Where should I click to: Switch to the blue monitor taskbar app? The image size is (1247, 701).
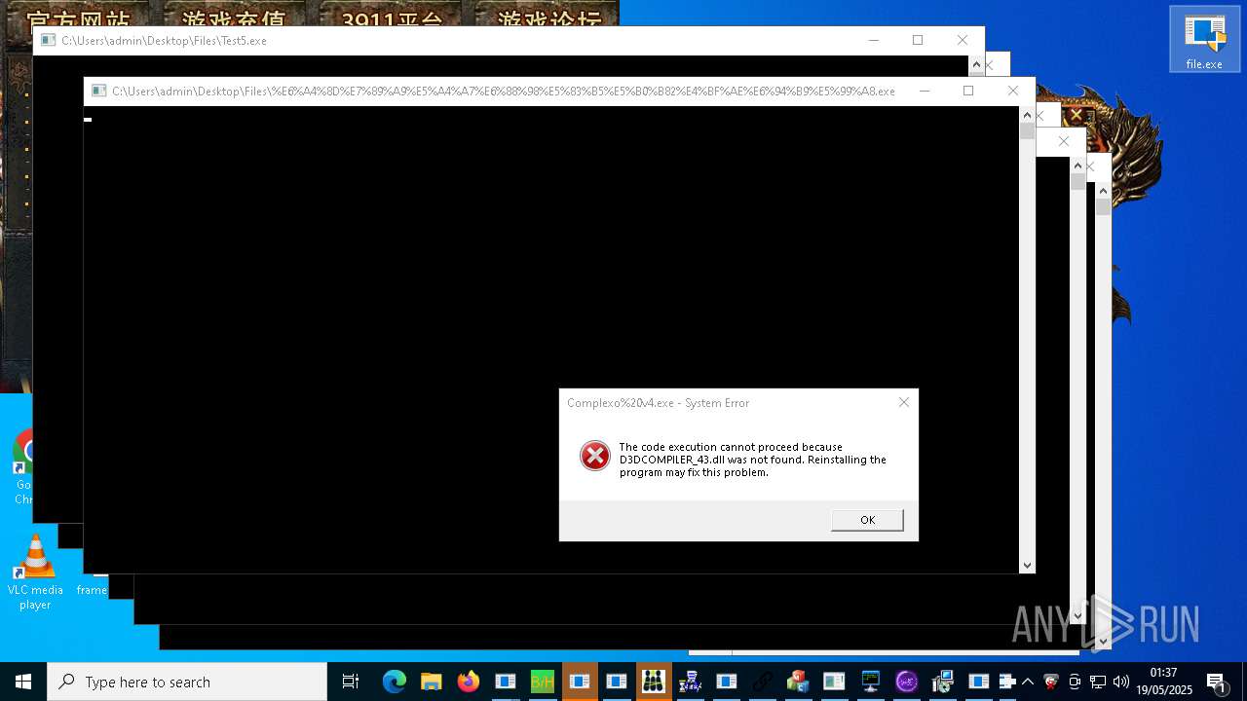(x=870, y=682)
